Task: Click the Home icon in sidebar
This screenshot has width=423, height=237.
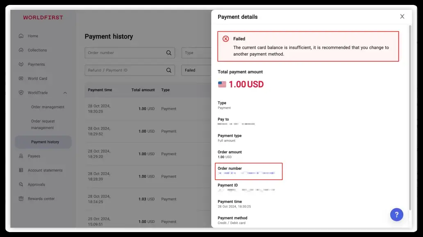Action: coord(21,36)
